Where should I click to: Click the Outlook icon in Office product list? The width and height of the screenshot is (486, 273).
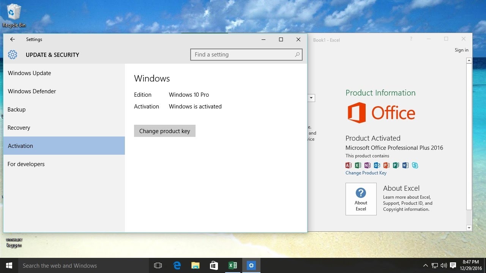point(377,165)
